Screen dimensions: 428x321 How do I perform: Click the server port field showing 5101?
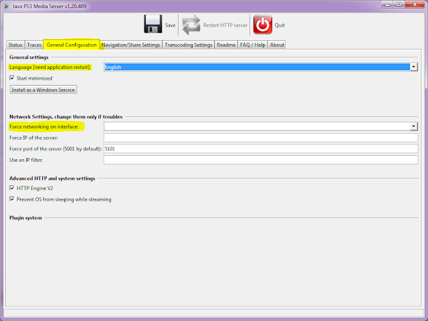(261, 148)
